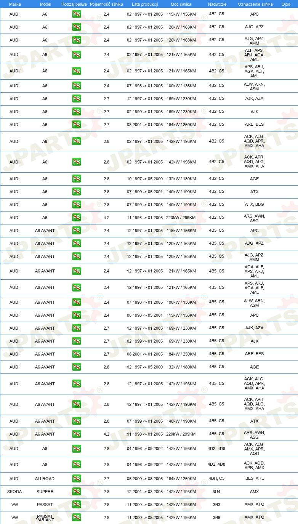Click the Marka column header
Image resolution: width=298 pixels, height=524 pixels.
15,4
